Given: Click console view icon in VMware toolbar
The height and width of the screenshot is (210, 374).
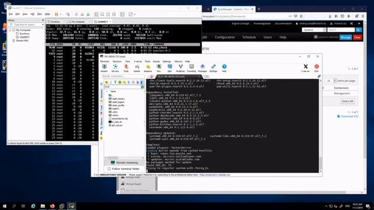Looking at the screenshot, I should tap(122, 15).
